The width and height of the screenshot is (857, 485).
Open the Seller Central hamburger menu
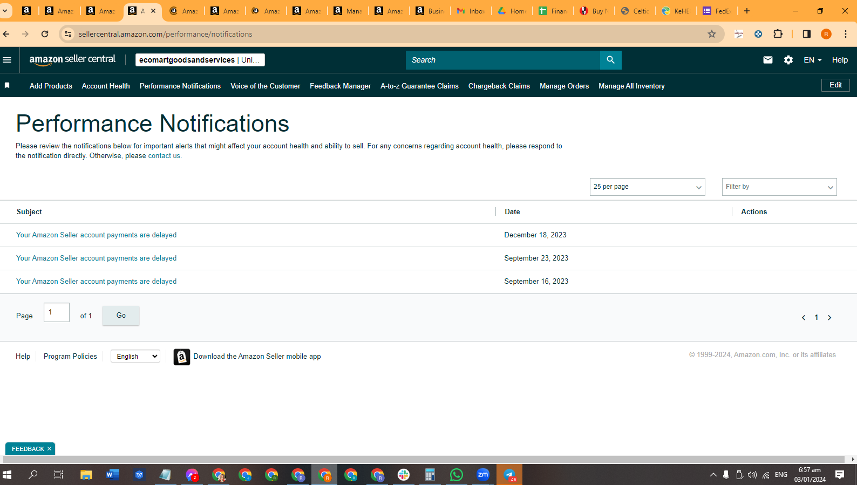pyautogui.click(x=7, y=60)
